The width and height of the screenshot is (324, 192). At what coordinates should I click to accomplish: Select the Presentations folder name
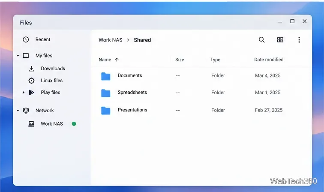tap(132, 110)
